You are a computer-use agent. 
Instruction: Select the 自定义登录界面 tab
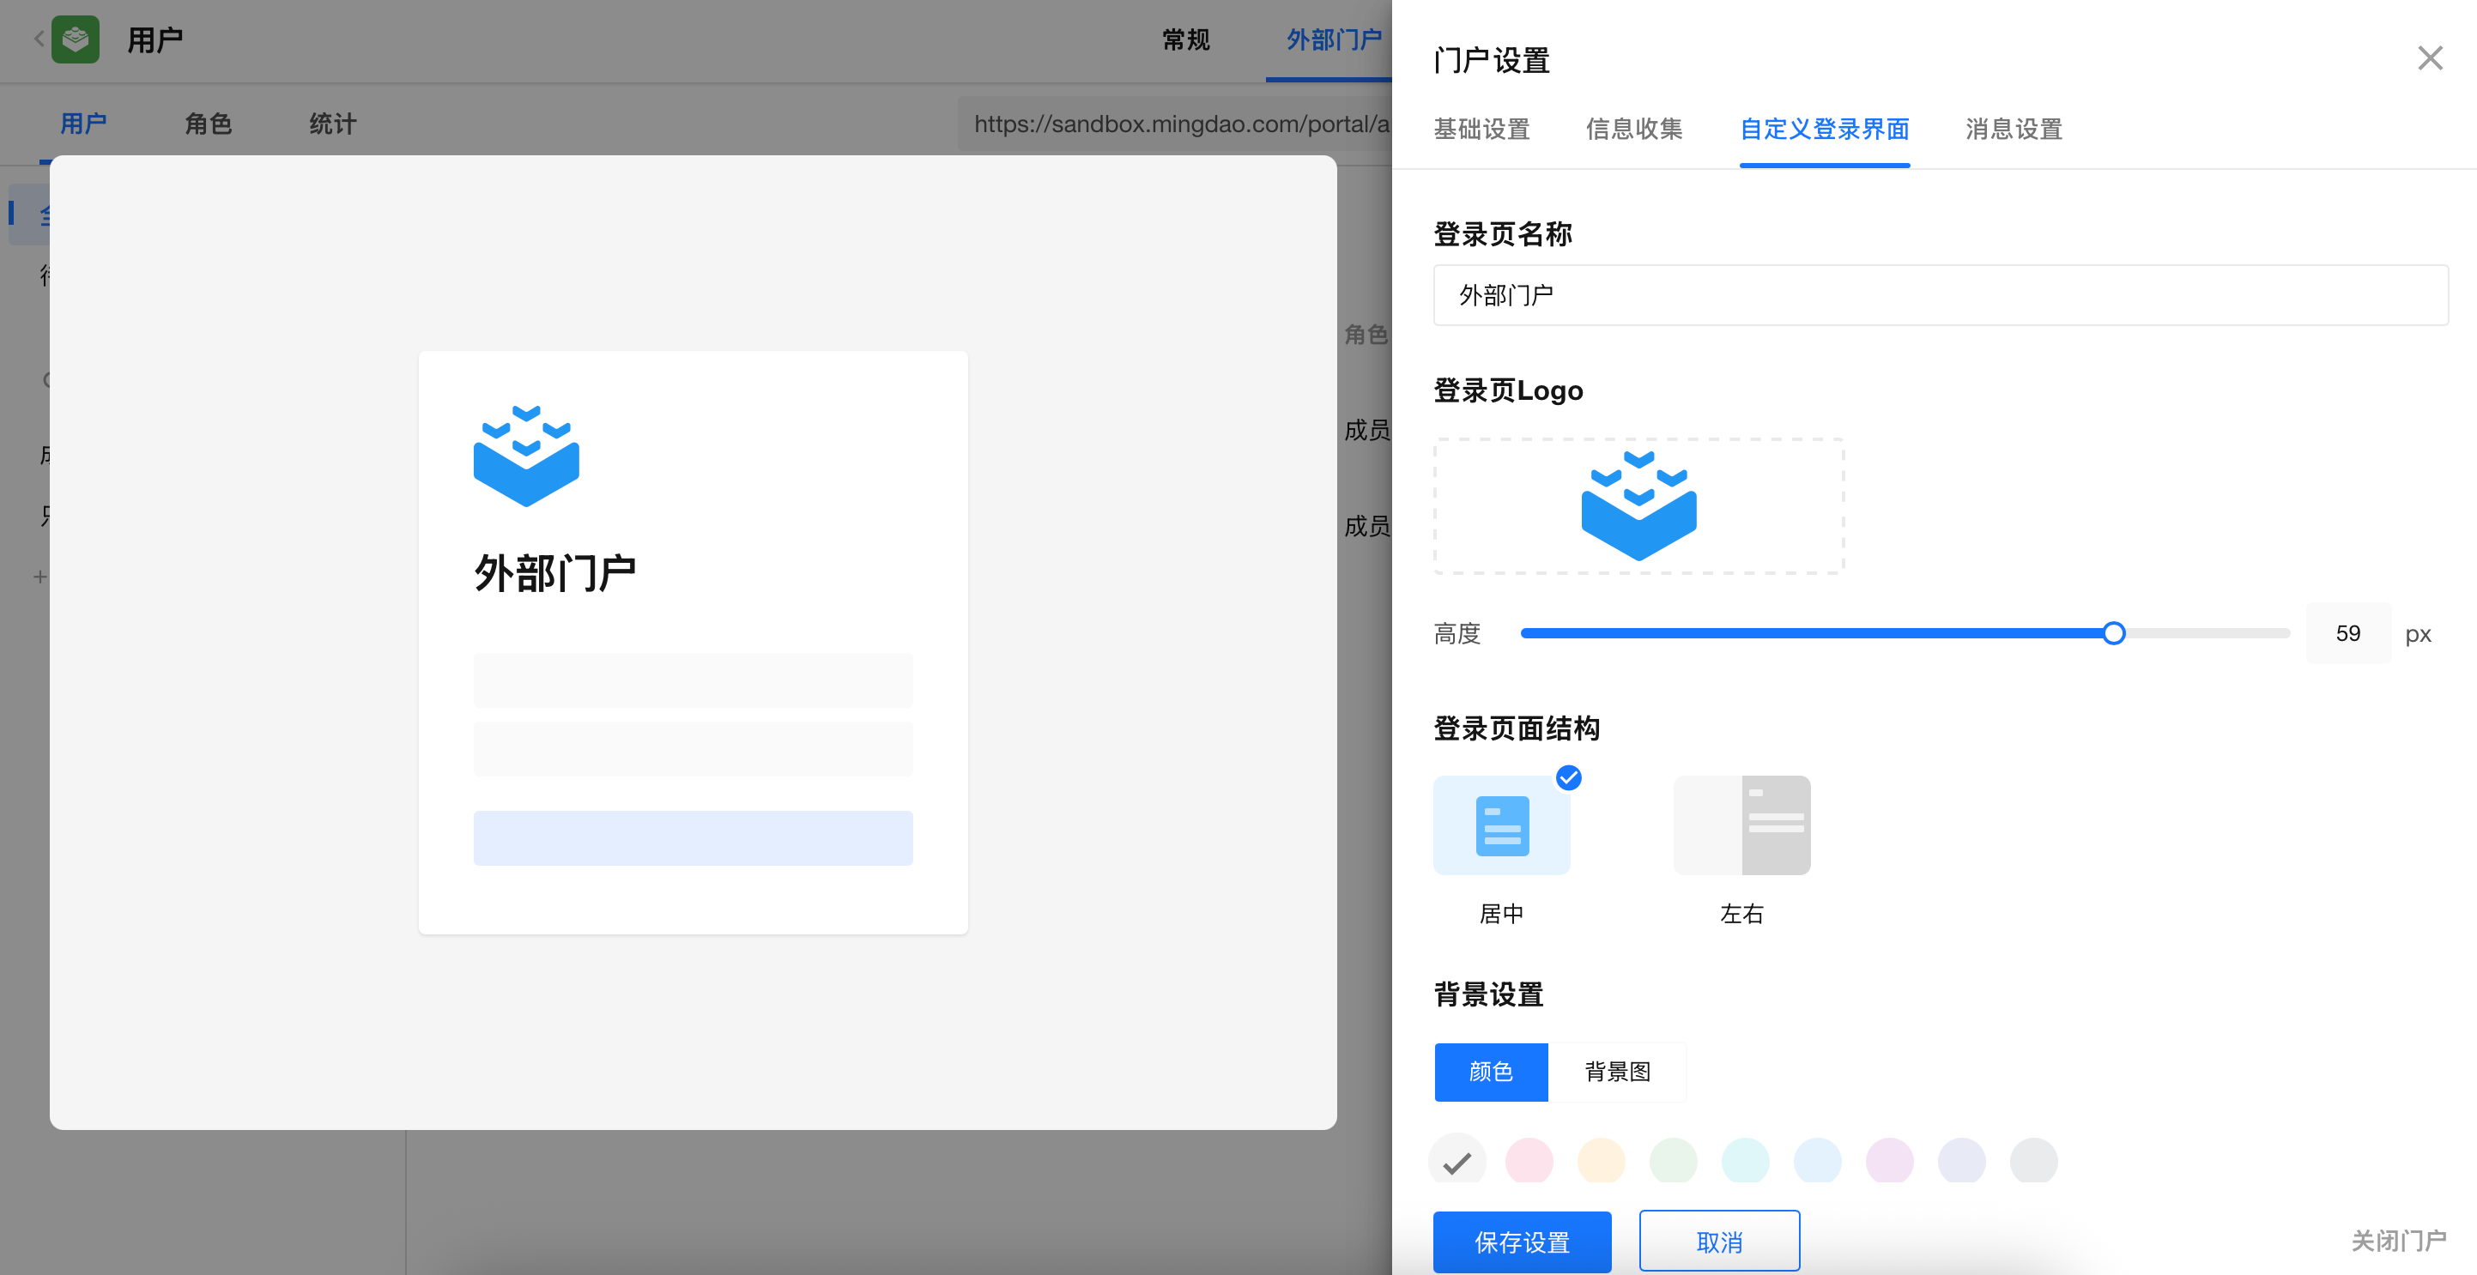click(1824, 129)
